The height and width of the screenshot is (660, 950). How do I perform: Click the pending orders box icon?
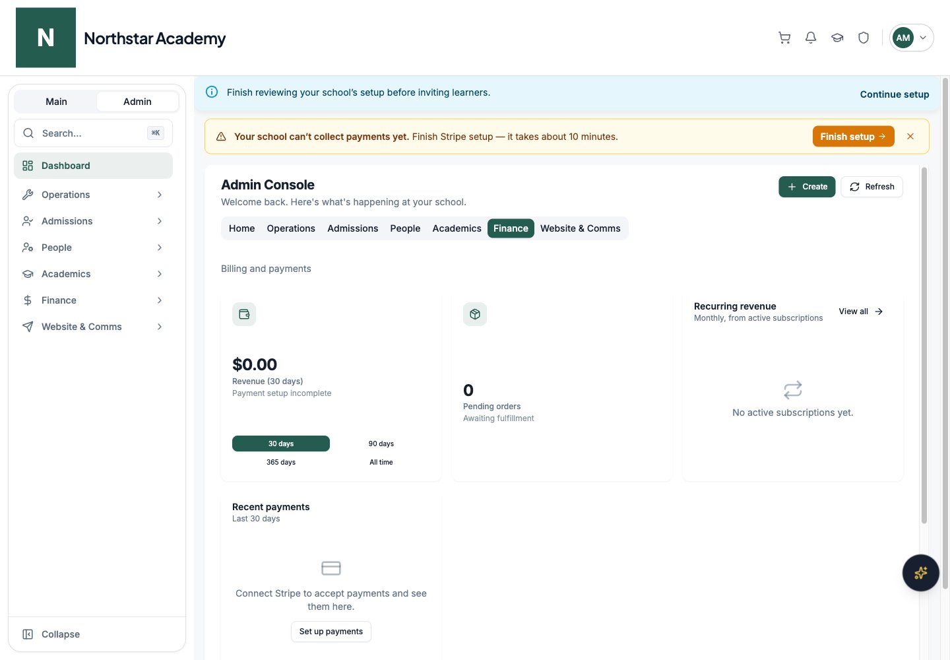(x=475, y=314)
